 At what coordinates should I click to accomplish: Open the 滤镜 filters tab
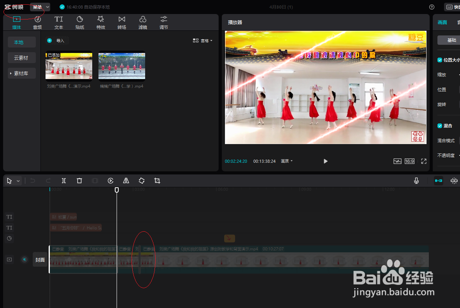tap(143, 23)
